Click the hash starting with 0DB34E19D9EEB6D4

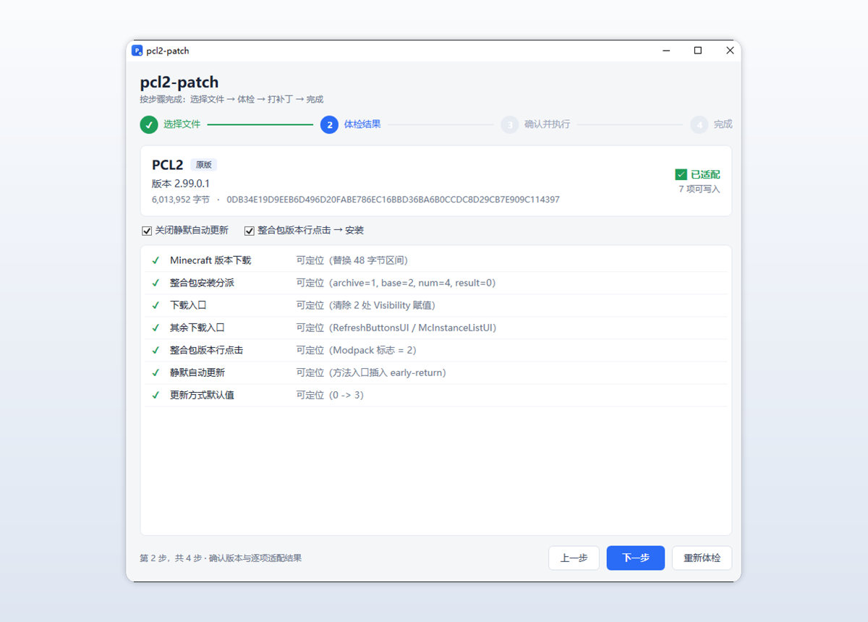(x=393, y=200)
